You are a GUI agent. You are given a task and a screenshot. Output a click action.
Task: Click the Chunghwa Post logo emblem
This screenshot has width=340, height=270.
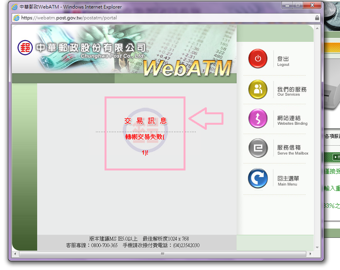pos(25,48)
